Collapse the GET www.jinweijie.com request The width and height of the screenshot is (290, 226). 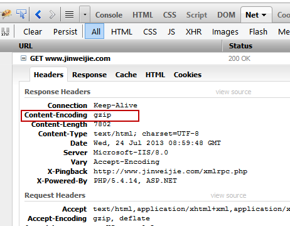pos(24,58)
